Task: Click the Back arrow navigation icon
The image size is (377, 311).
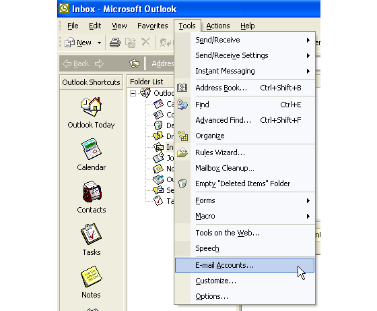Action: coord(67,64)
